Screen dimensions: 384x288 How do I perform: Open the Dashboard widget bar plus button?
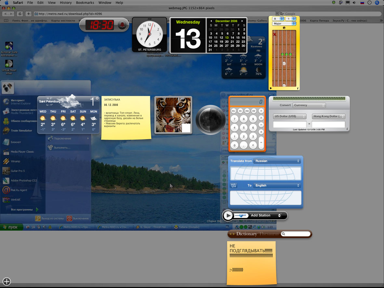coord(7,281)
